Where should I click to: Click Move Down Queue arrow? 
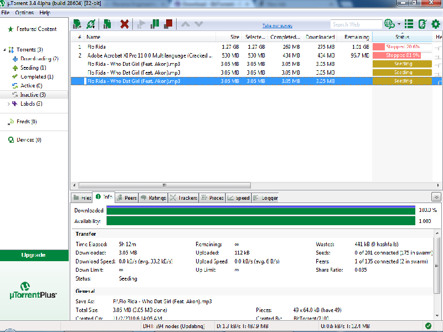point(199,24)
